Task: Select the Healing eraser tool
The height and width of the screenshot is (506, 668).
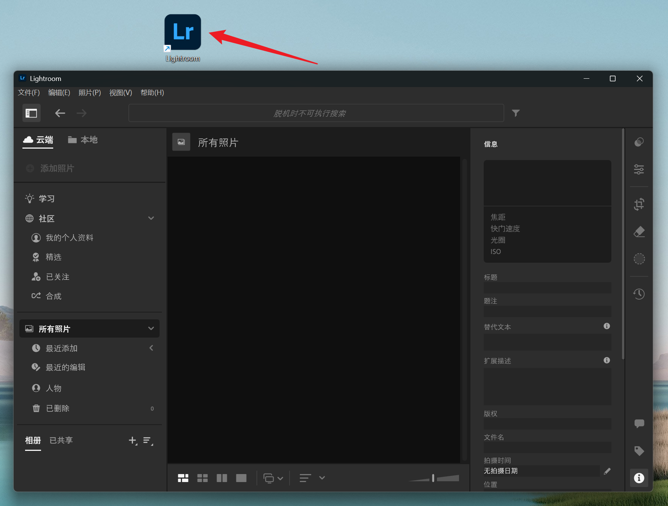Action: [639, 232]
